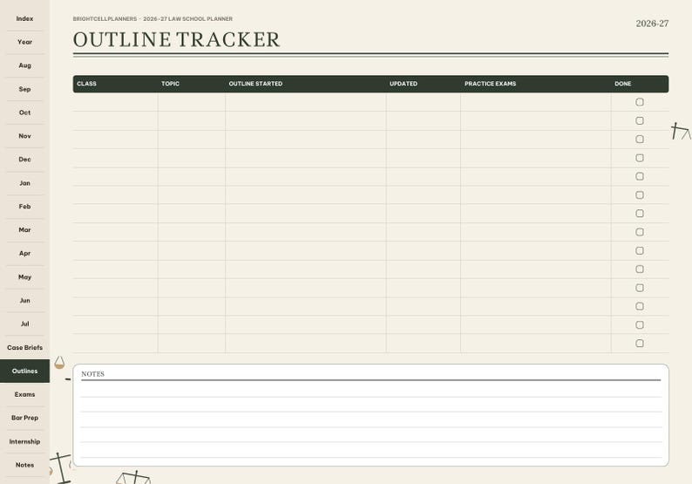Check the ninth row's Done checkbox

(x=640, y=250)
